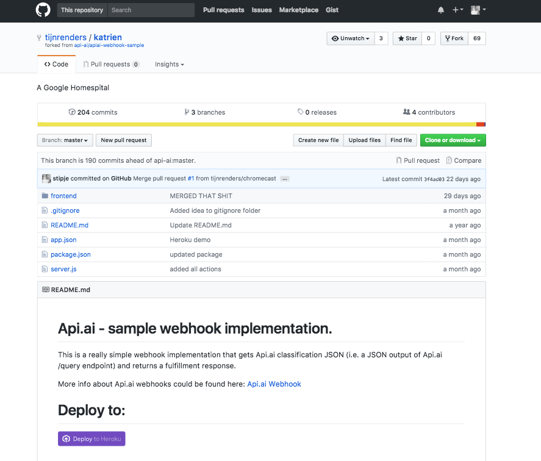Expand the Insights tab menu

pos(169,64)
